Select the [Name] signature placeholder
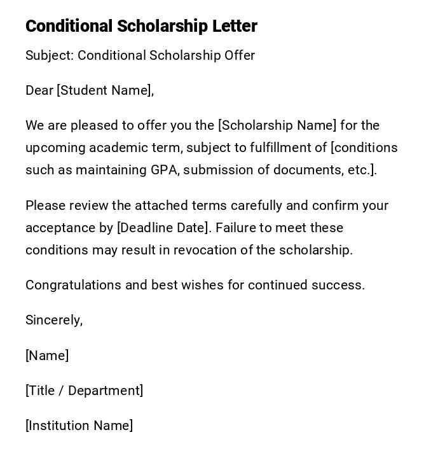The width and height of the screenshot is (445, 465). (47, 356)
